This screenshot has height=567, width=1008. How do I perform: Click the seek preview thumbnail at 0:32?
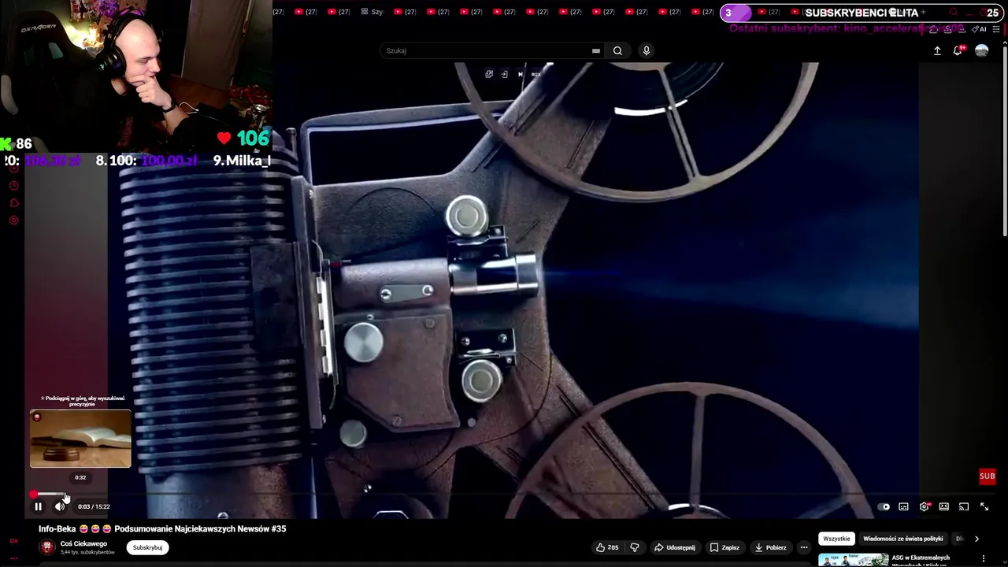point(80,439)
